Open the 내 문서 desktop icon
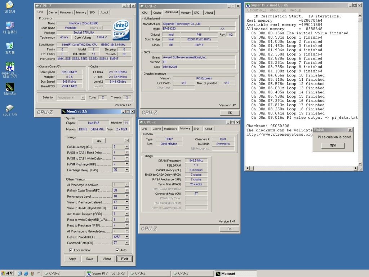Screen dimensions: 369x277 tap(10, 6)
